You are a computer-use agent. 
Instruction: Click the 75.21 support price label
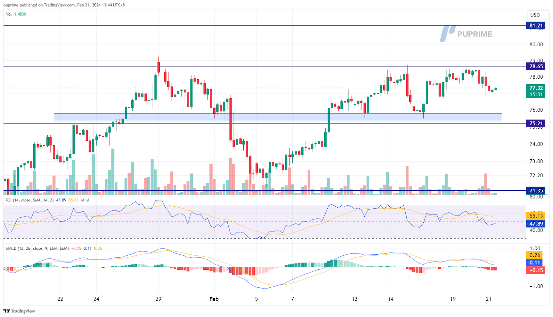pyautogui.click(x=536, y=123)
